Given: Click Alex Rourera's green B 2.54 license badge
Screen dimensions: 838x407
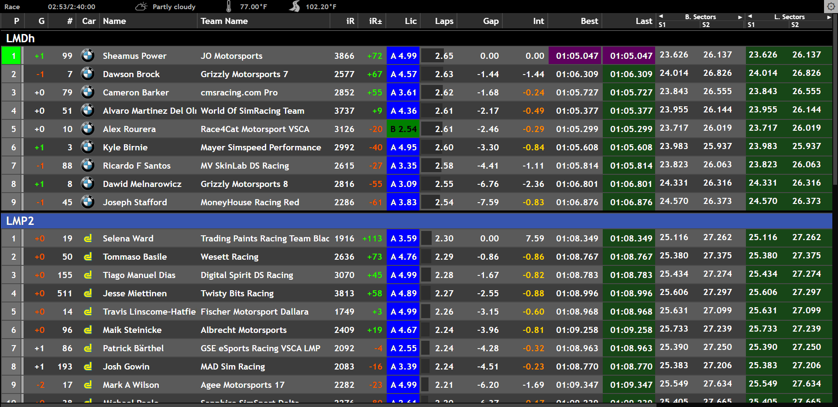Looking at the screenshot, I should 403,129.
